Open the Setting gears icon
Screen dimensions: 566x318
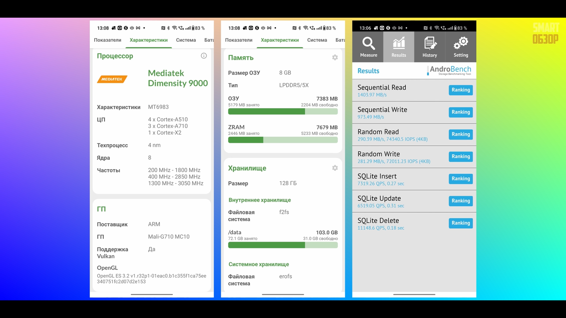pos(461,43)
